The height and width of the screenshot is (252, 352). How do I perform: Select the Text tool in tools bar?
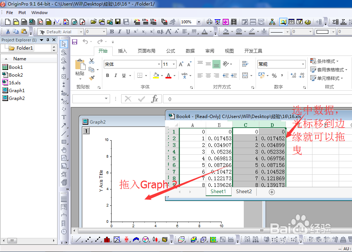pos(64,117)
